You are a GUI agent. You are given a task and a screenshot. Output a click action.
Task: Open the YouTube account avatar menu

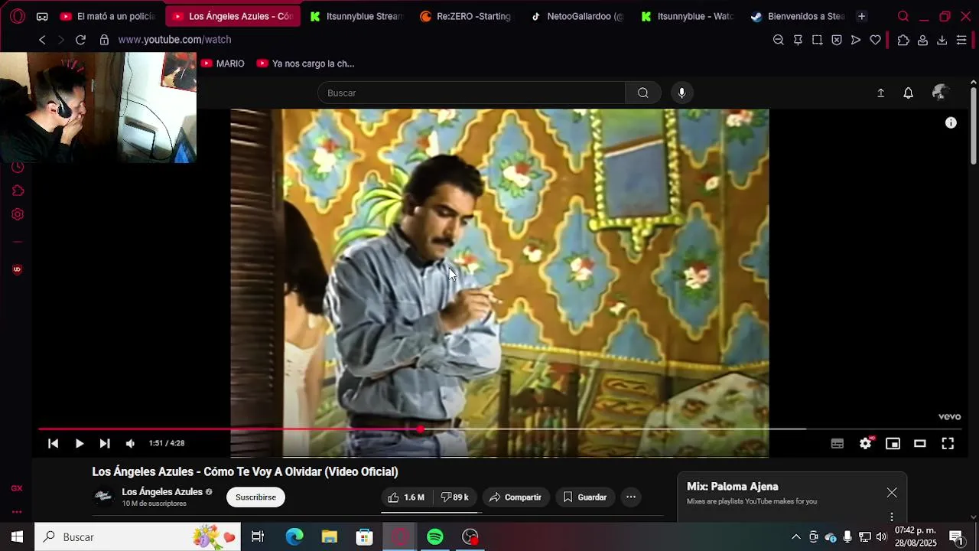940,93
